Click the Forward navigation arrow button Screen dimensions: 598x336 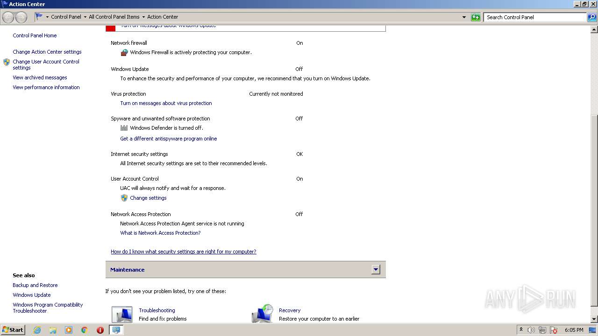pos(21,17)
